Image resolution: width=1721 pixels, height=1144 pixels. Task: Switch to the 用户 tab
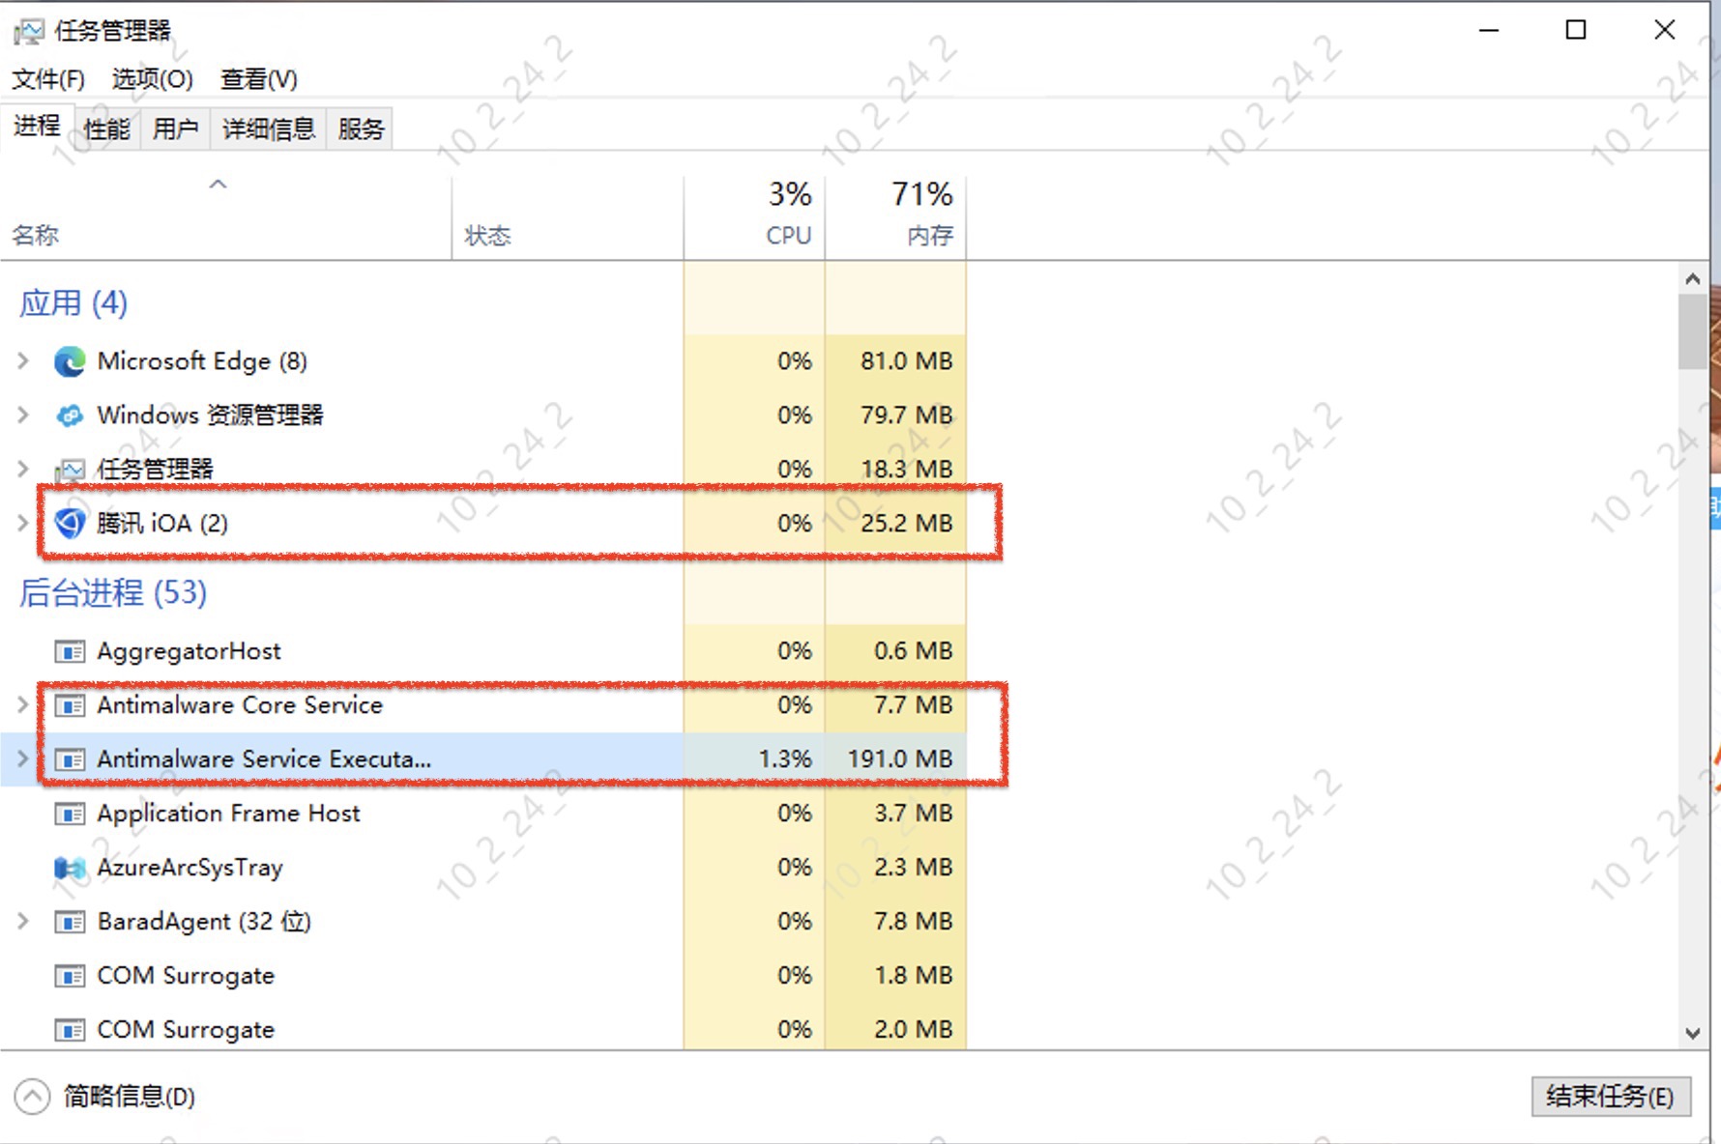pyautogui.click(x=176, y=129)
